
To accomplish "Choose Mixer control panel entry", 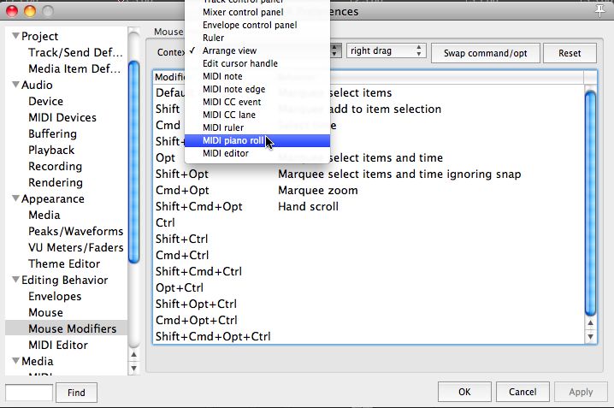I will (x=257, y=12).
